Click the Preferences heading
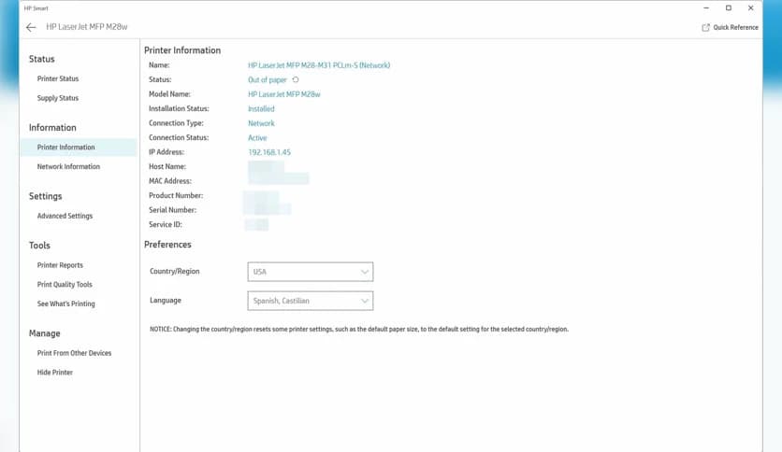Viewport: 782px width, 452px height. (x=167, y=245)
